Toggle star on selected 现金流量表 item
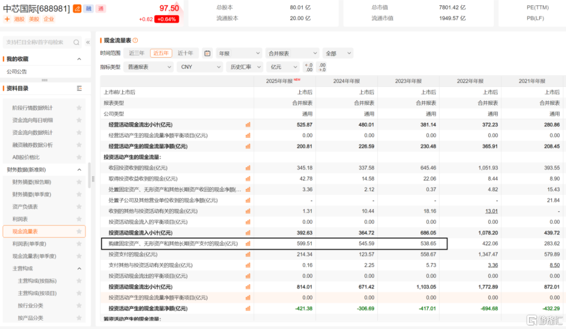The width and height of the screenshot is (566, 329). (79, 232)
